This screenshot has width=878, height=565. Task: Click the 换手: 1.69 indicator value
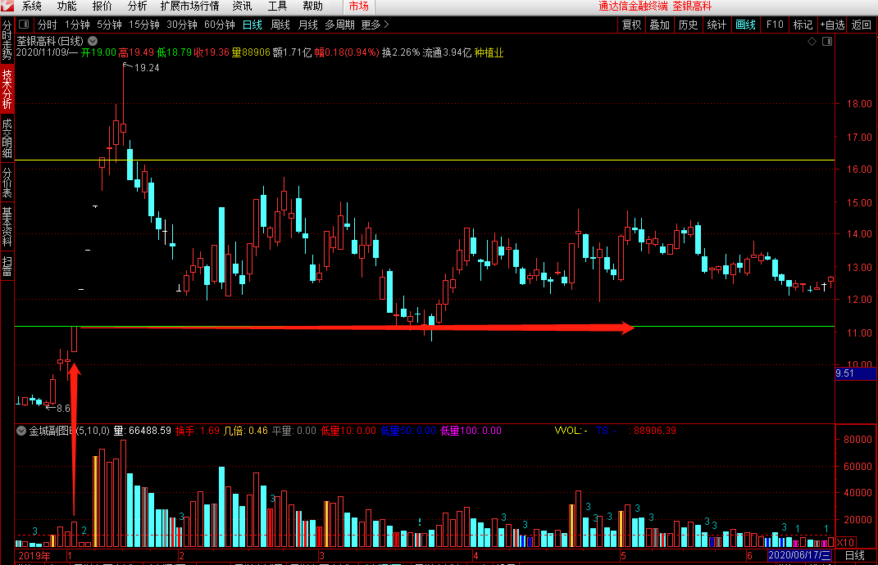coord(197,431)
